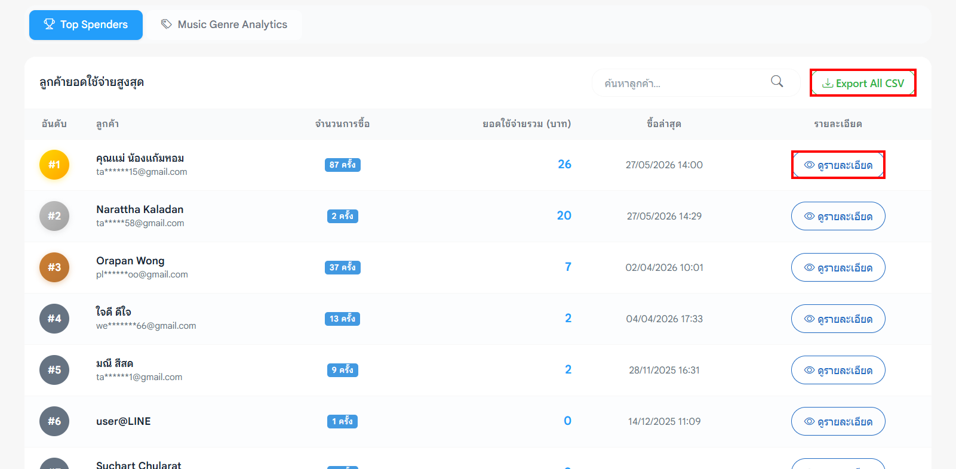956x469 pixels.
Task: Click the 87 ครั้ง purchase count badge
Action: click(x=343, y=165)
